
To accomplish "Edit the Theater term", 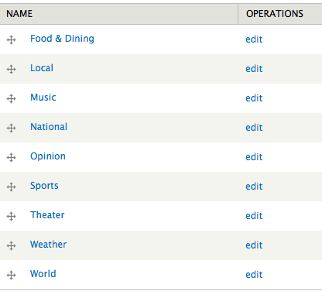I will coord(254,216).
